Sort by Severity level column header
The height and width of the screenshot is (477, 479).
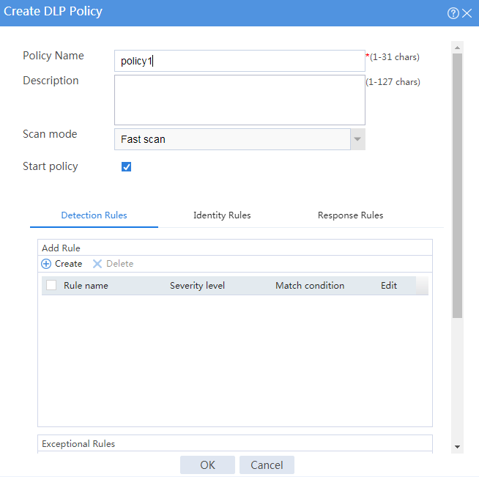point(197,286)
